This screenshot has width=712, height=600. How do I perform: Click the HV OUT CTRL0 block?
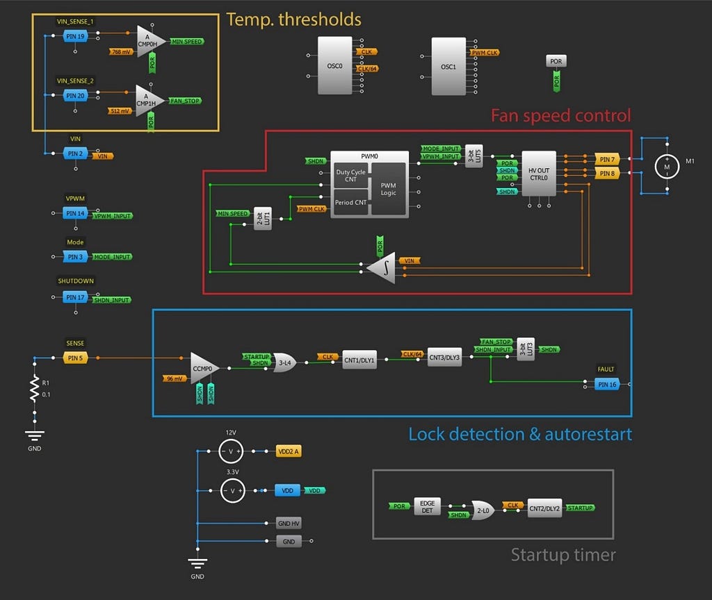[x=539, y=174]
